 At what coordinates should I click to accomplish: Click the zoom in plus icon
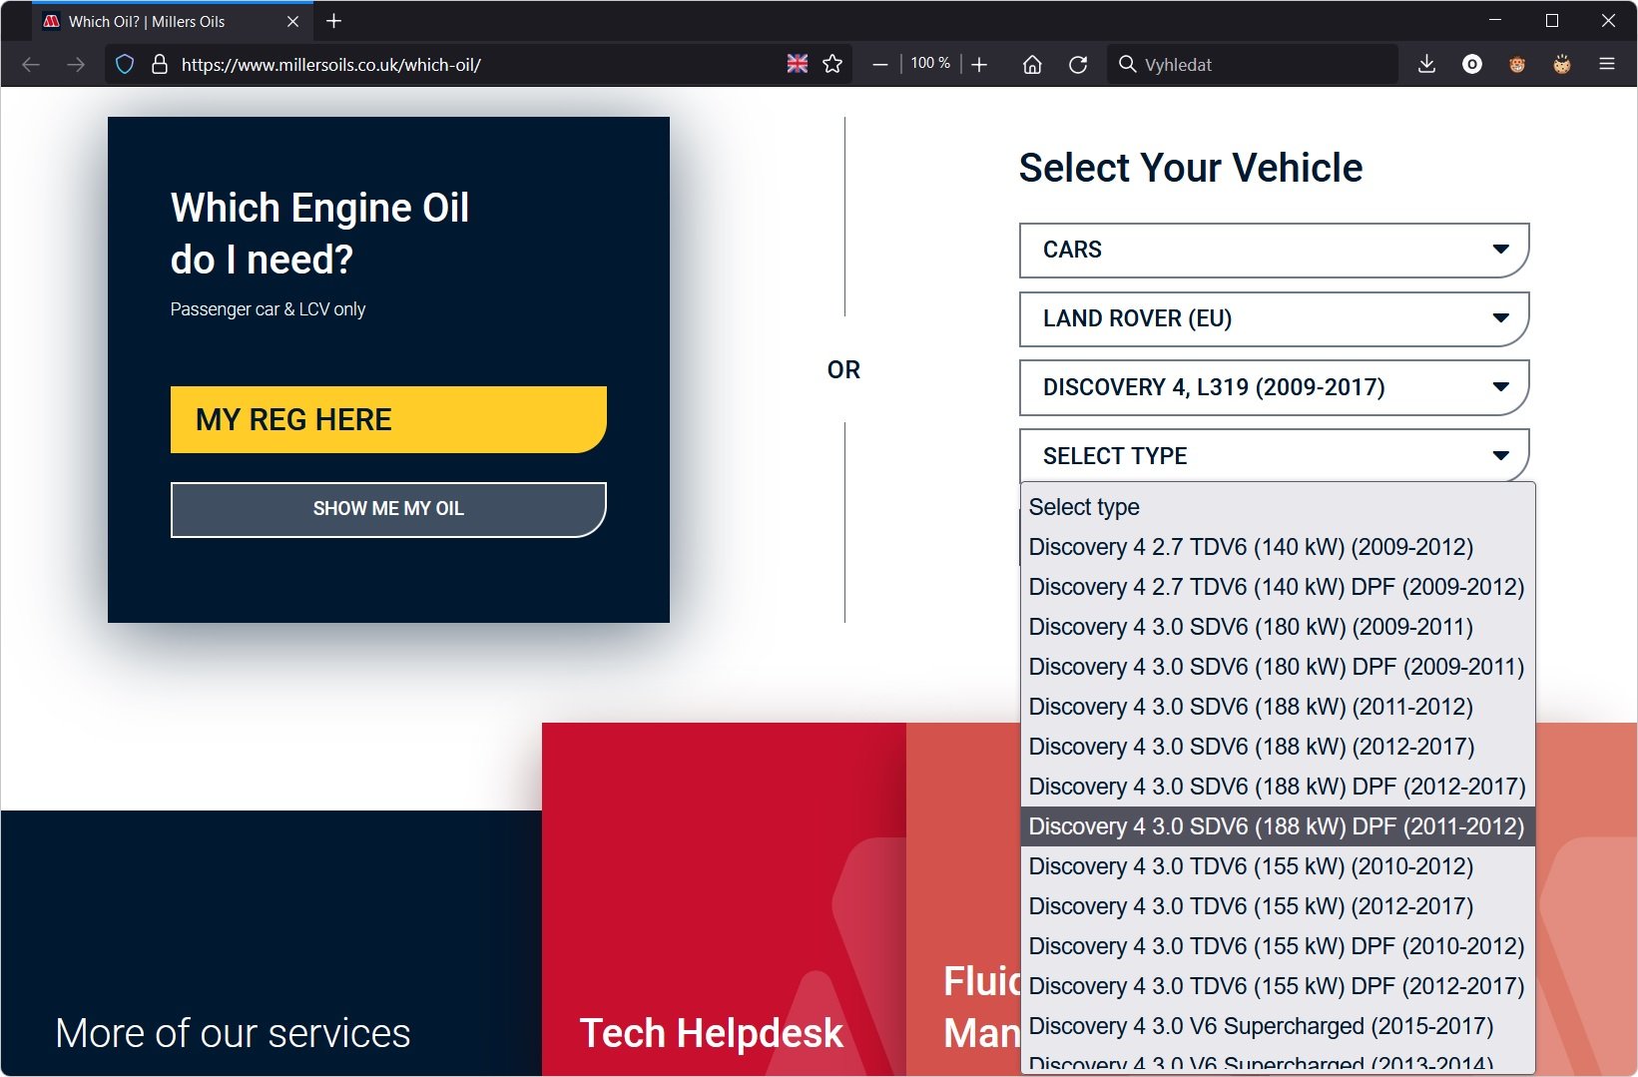(979, 64)
